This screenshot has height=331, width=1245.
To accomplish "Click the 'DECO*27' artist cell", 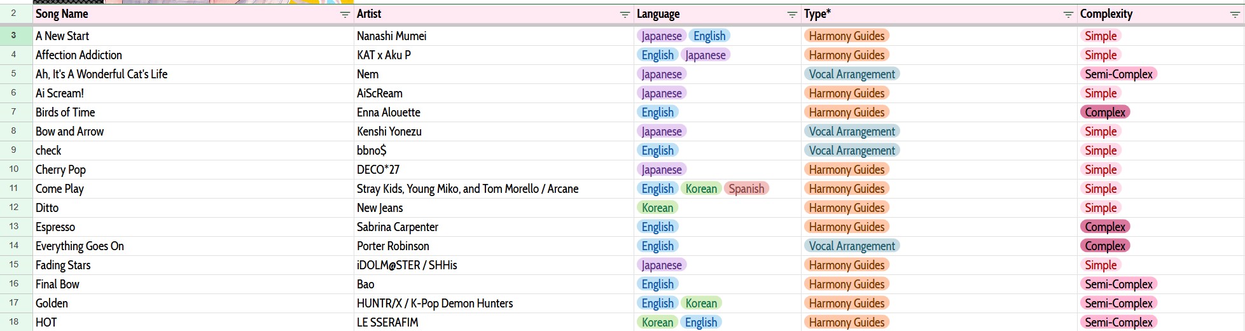I will tap(494, 170).
